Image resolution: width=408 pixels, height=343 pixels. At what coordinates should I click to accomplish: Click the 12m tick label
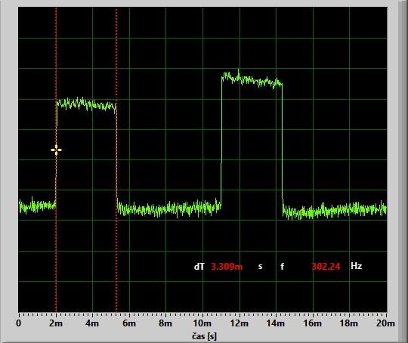239,323
